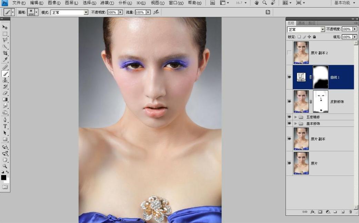Viewport: 359px width, 223px height.
Task: Click the foreground color swatch
Action: coord(3,177)
